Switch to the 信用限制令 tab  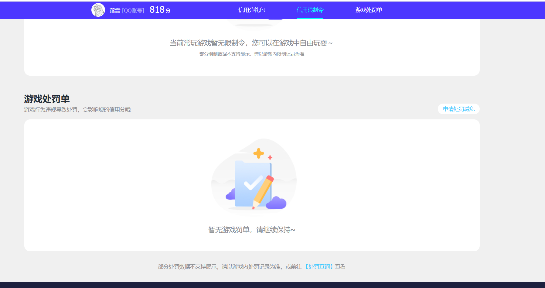(x=310, y=10)
